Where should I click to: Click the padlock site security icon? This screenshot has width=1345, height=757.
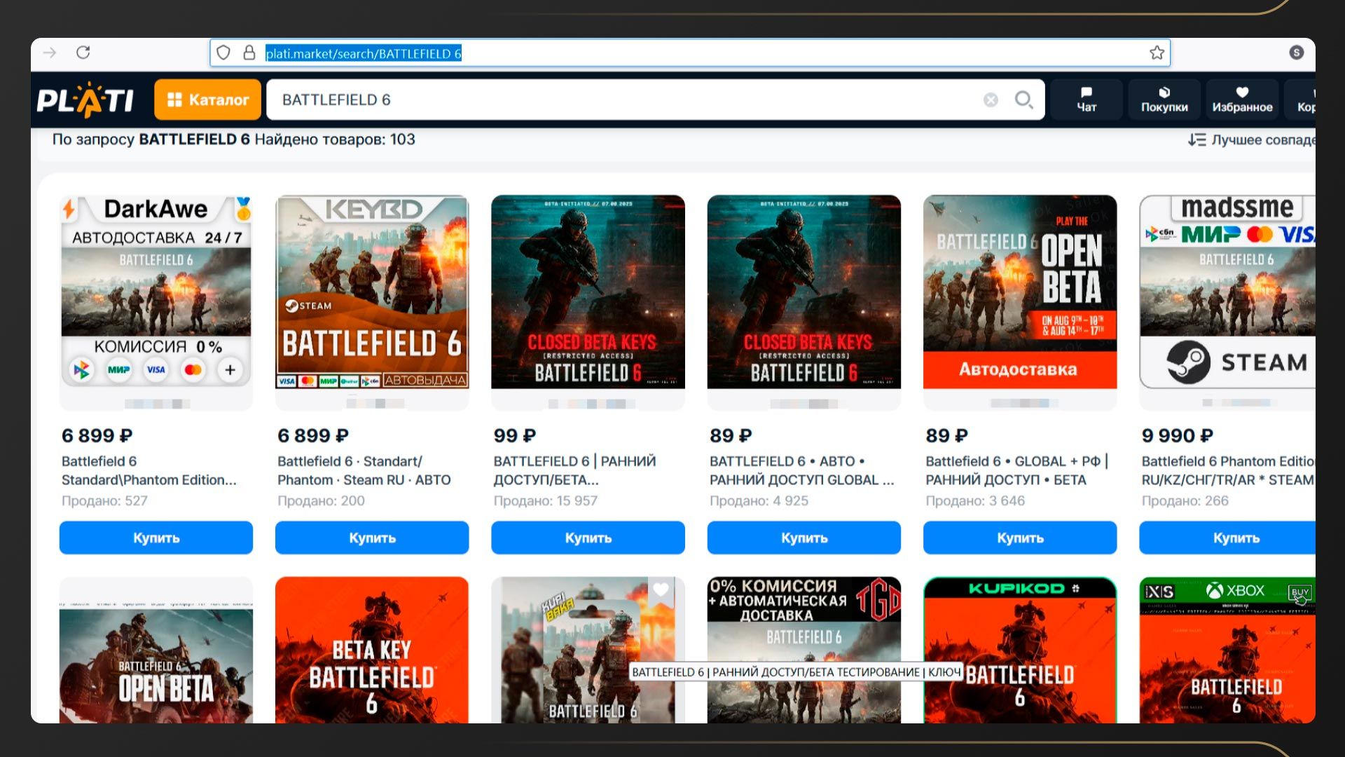pos(249,53)
